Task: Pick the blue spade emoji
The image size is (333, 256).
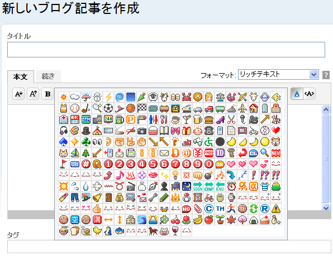Action: pos(64,142)
